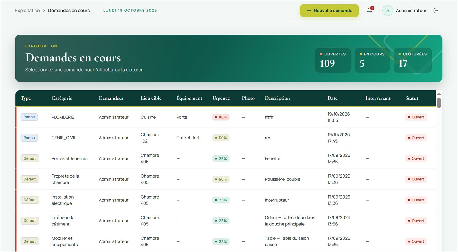The width and height of the screenshot is (458, 252).
Task: Click the Cuisine location cell
Action: 148,117
